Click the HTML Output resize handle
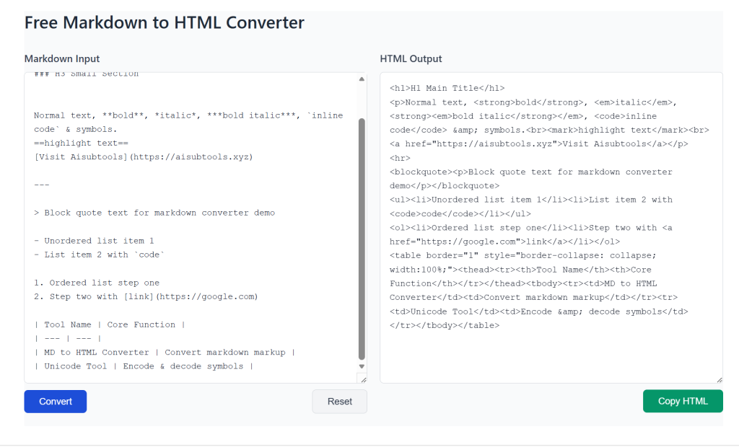The image size is (739, 447). [x=720, y=379]
